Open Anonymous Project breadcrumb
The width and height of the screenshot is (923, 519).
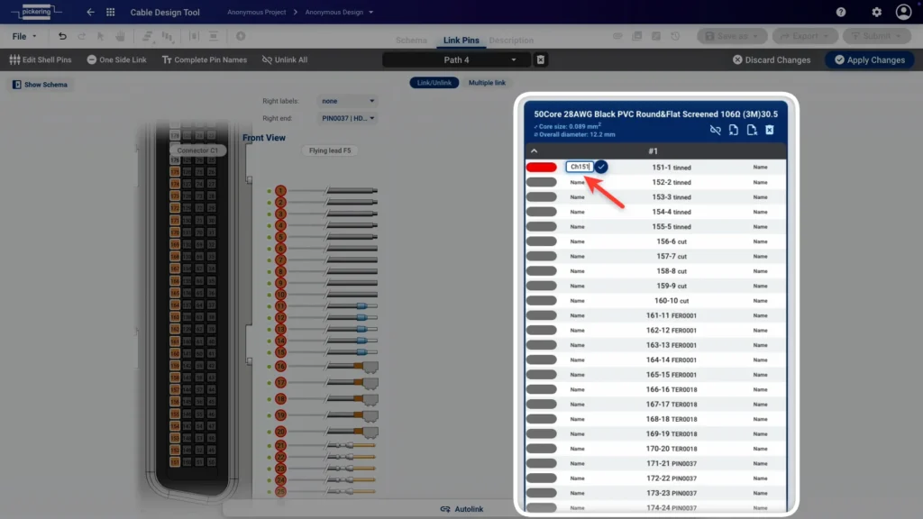point(257,12)
